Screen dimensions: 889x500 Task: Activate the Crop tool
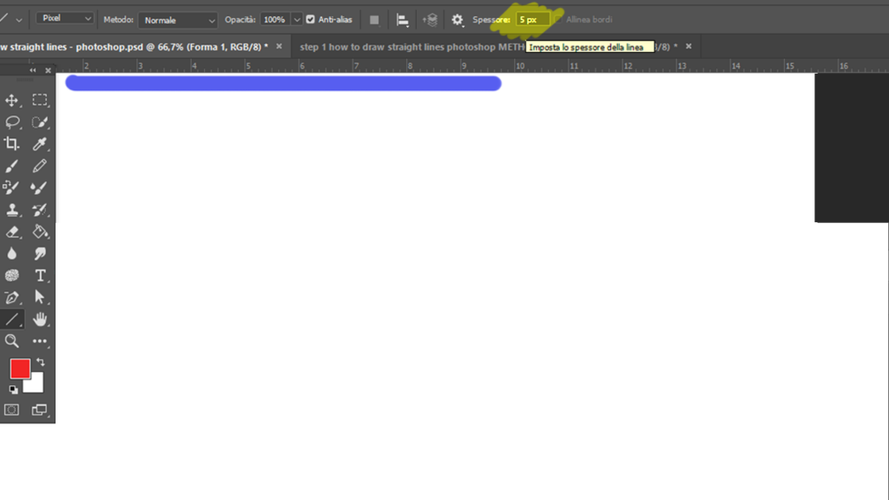pos(12,144)
